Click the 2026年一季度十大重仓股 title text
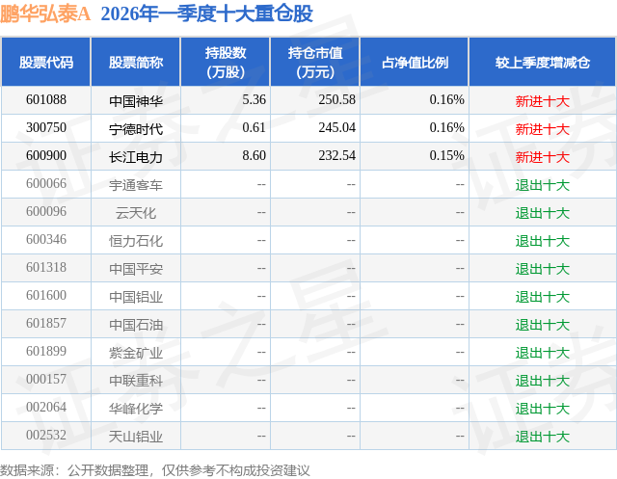The width and height of the screenshot is (617, 479). (207, 13)
